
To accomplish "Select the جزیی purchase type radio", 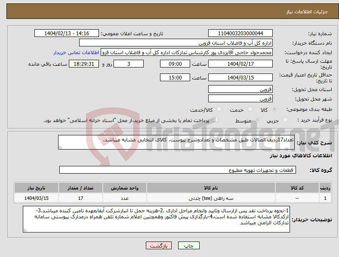I will tap(285, 120).
